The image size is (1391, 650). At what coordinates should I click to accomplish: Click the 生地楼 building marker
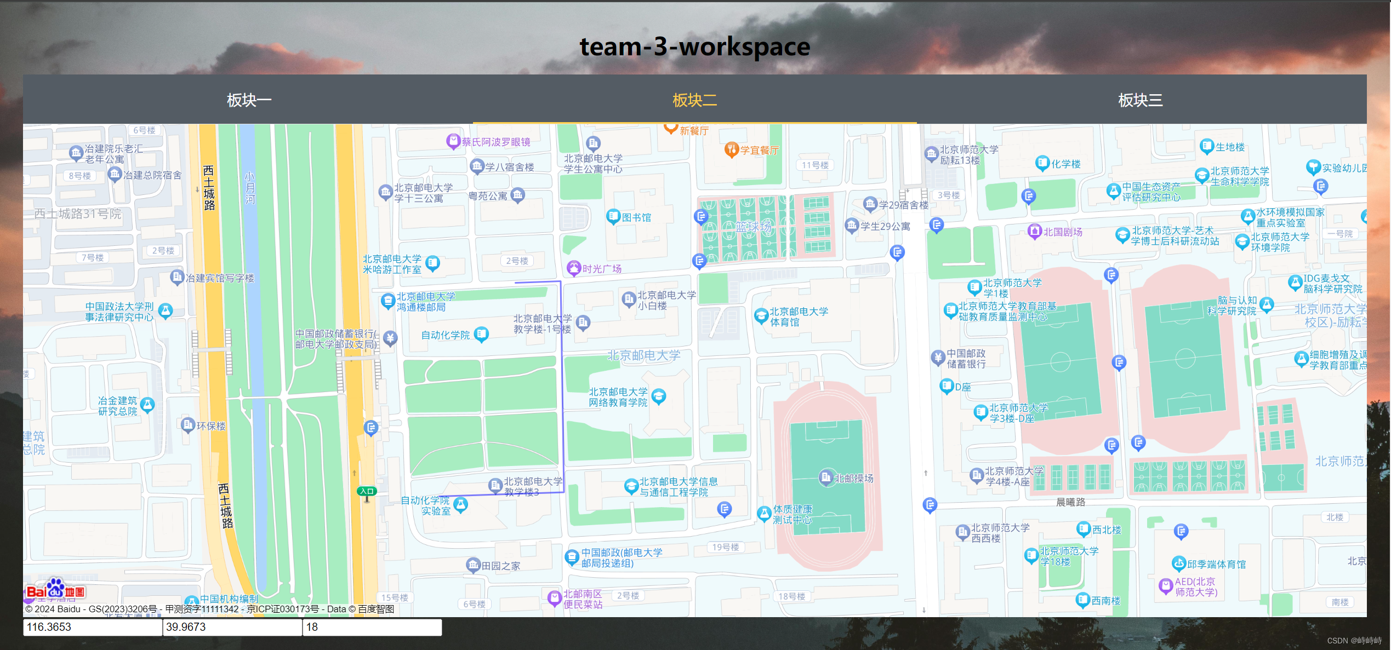tap(1206, 146)
